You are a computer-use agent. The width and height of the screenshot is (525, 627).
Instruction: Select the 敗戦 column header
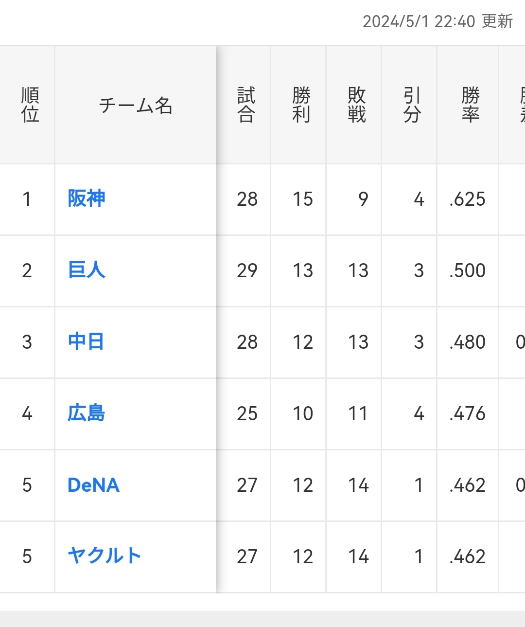coord(357,105)
